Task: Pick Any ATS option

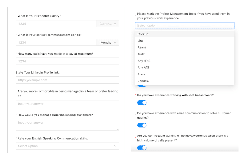Action: pos(185,67)
